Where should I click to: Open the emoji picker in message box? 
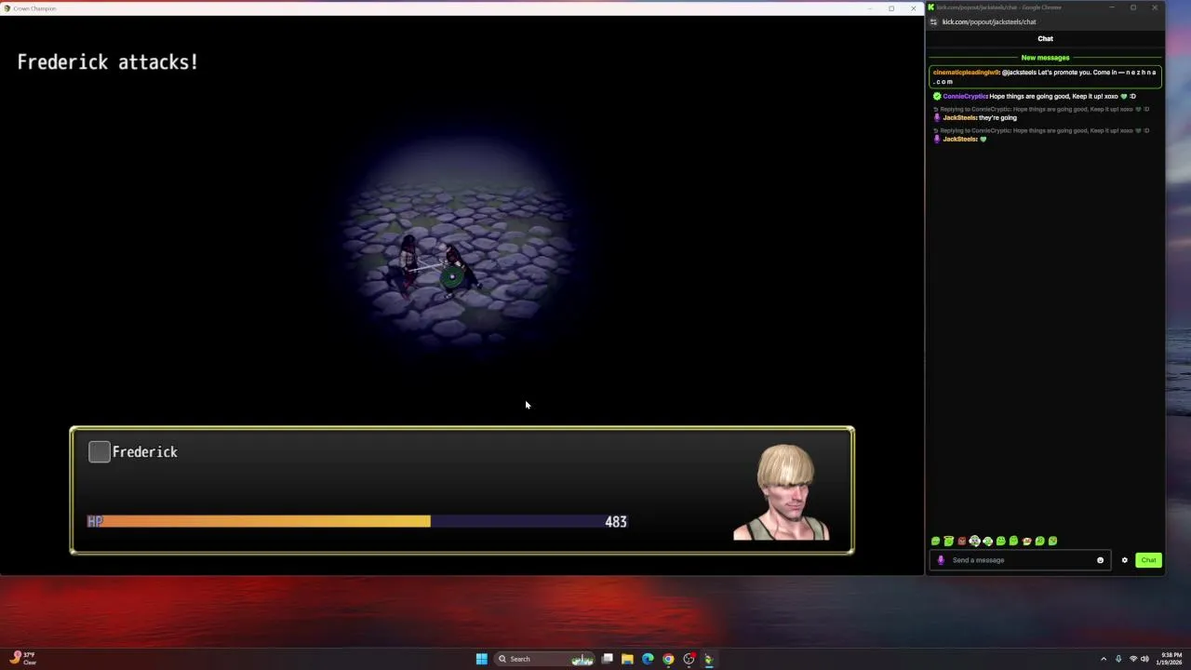[1100, 560]
